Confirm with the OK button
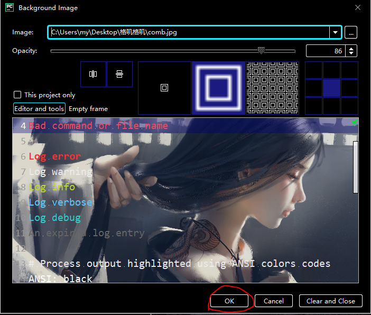Viewport: 371px width, 315px height. point(229,301)
